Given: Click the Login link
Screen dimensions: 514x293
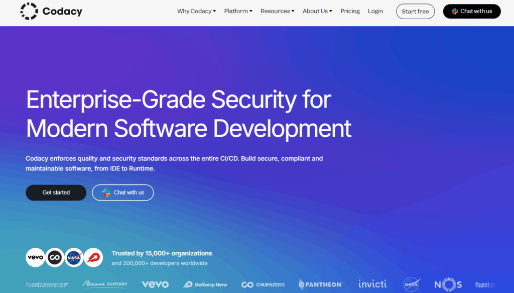Looking at the screenshot, I should 375,11.
